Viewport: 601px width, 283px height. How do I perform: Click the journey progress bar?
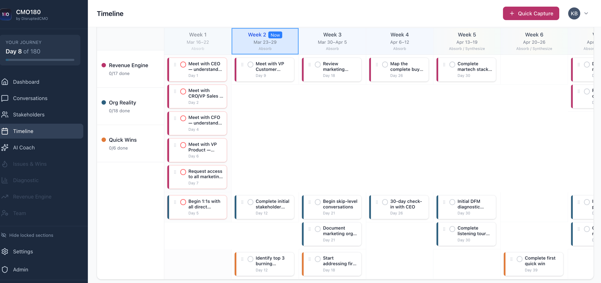point(40,60)
